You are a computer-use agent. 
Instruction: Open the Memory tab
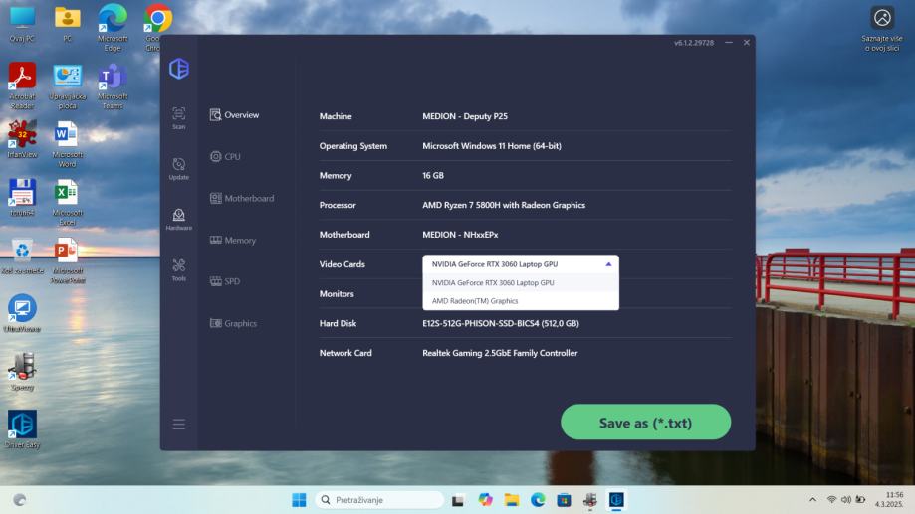tap(233, 240)
